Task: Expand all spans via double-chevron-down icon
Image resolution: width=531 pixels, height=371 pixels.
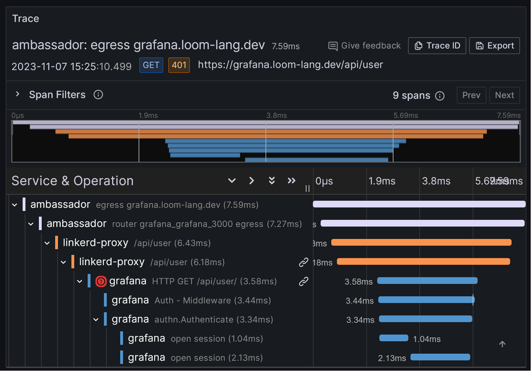Action: pos(272,181)
